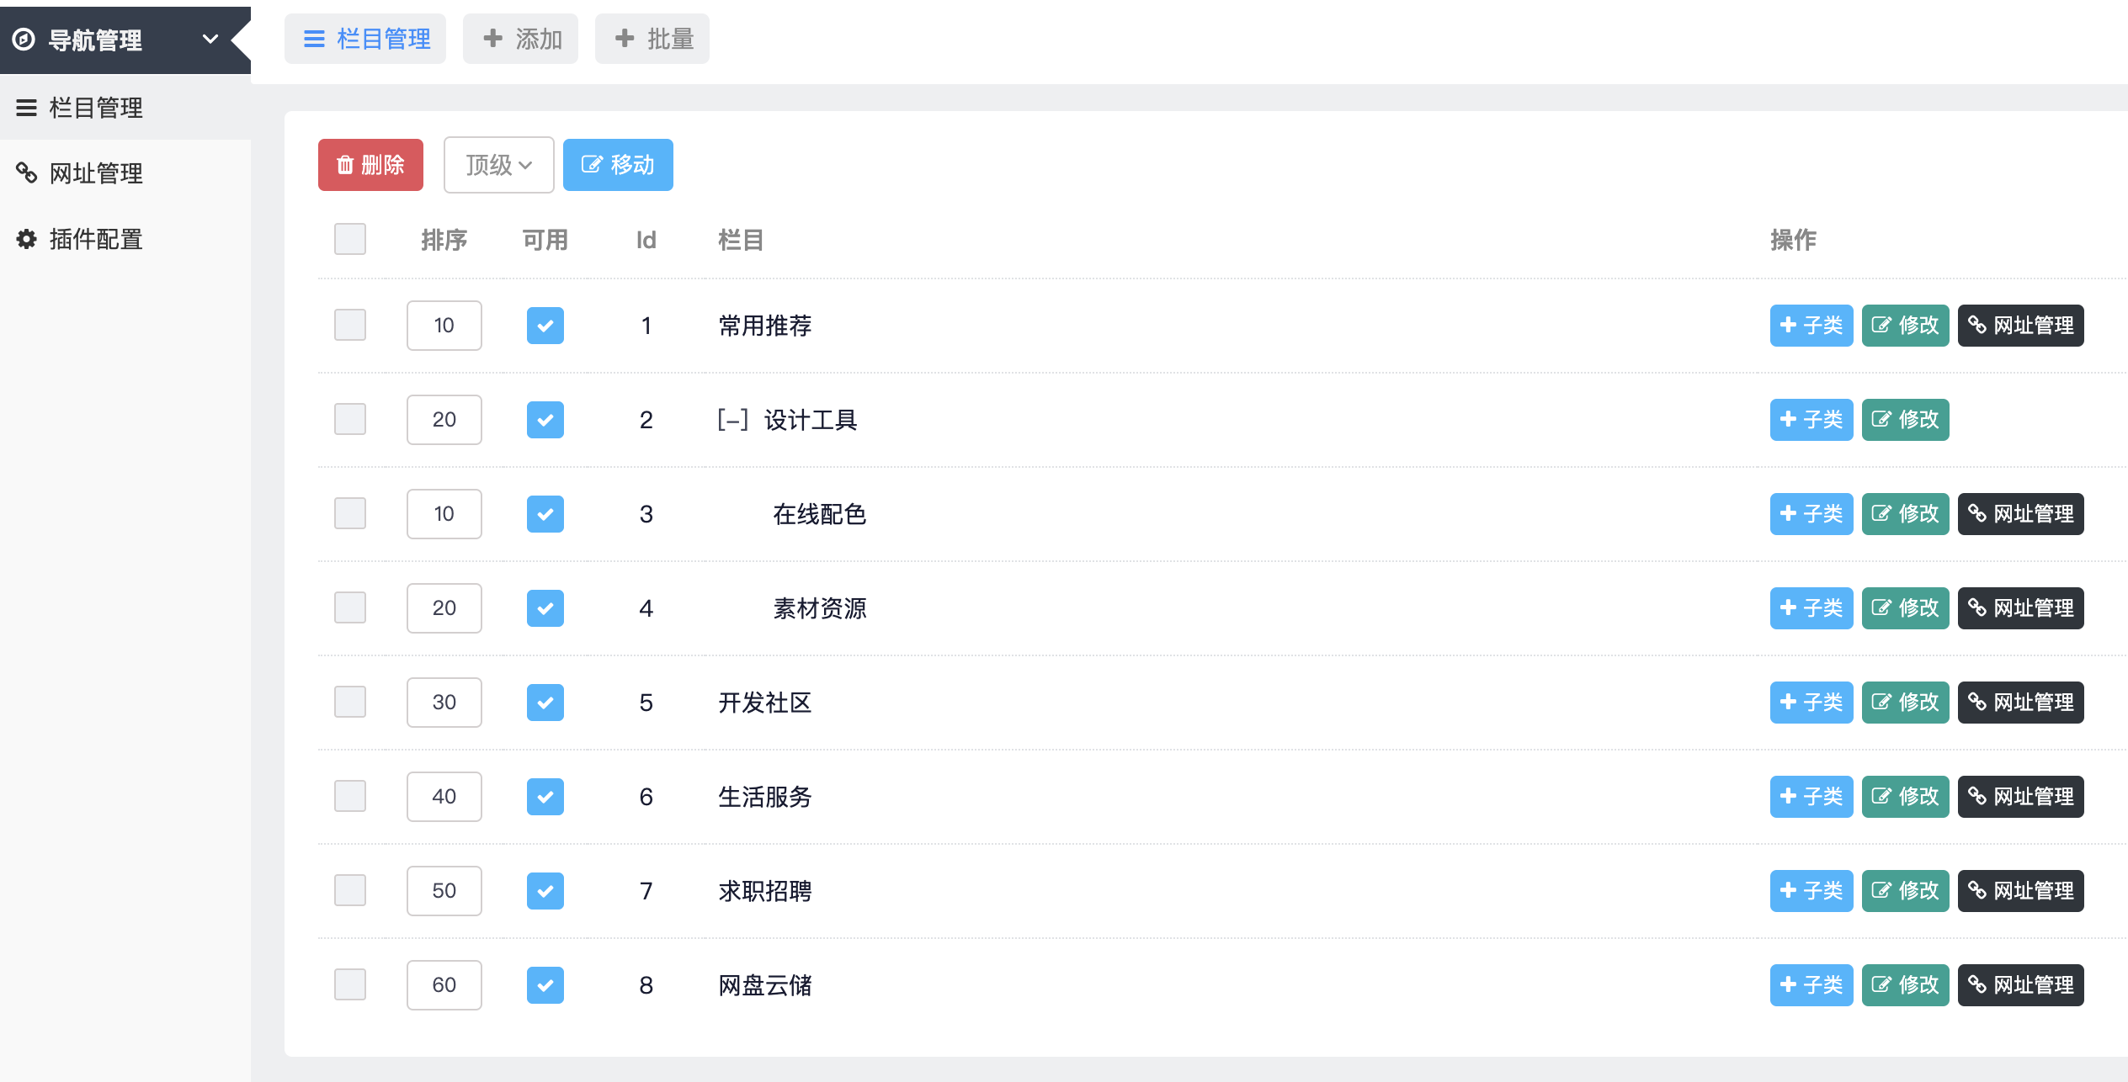Collapse the 导航管理 sidebar menu chevron

210,39
